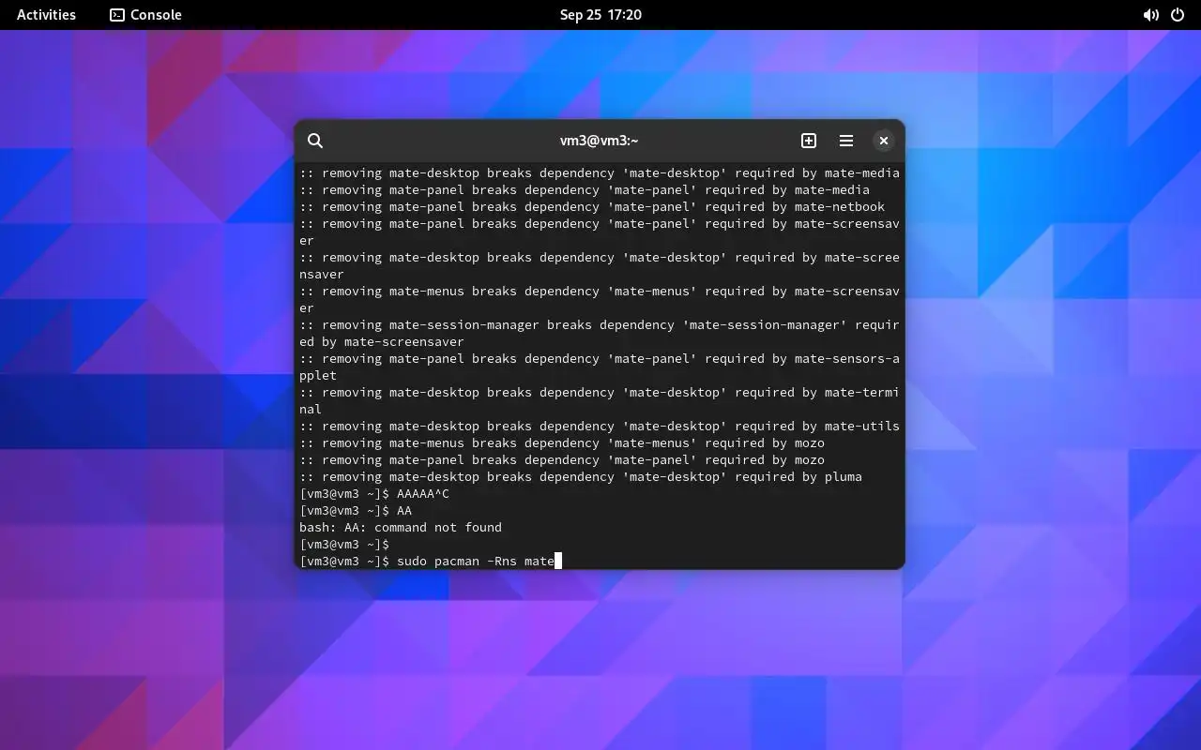Viewport: 1201px width, 750px height.
Task: Click the line ending 'required by pluma'
Action: tap(581, 476)
